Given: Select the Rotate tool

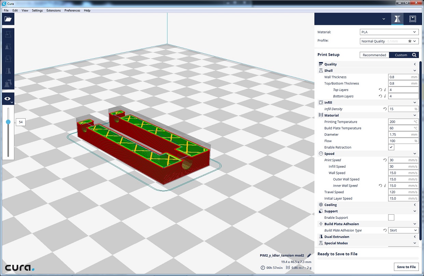Looking at the screenshot, I should 8,59.
